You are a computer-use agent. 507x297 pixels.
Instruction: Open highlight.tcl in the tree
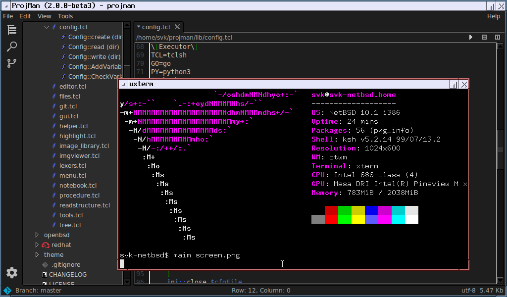coord(78,136)
